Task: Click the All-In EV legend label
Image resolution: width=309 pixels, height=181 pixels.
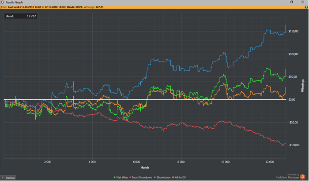Action: [x=180, y=177]
